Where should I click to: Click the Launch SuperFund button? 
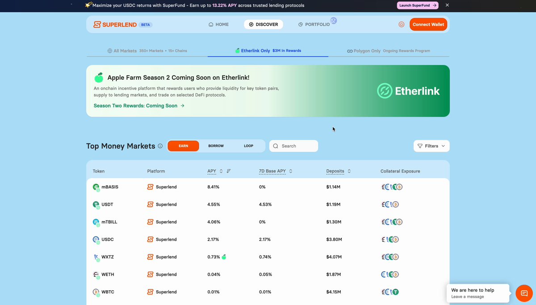point(418,5)
